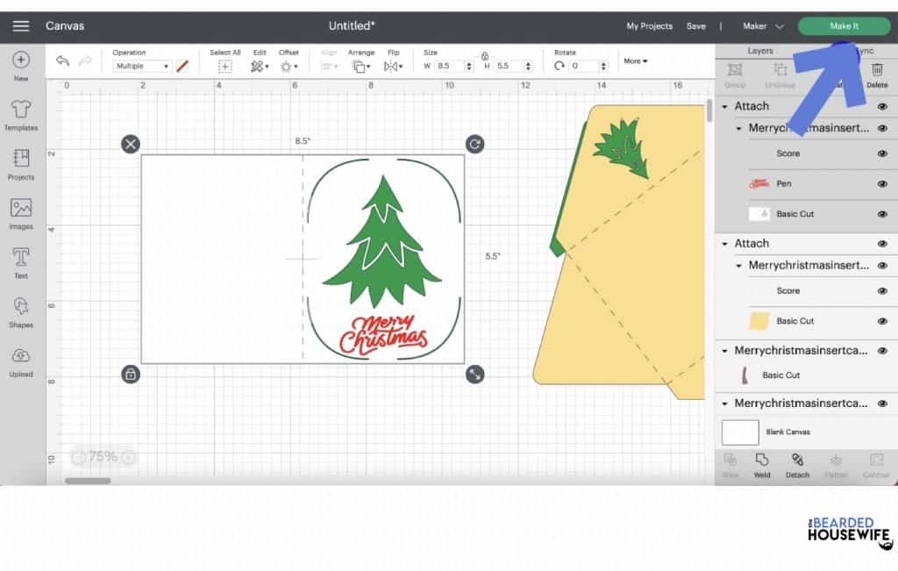
Task: Open the Maker machine dropdown
Action: pos(762,26)
